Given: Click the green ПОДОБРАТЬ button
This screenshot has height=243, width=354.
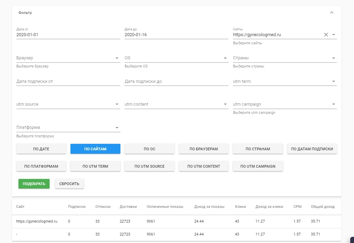Looking at the screenshot, I should [x=34, y=184].
